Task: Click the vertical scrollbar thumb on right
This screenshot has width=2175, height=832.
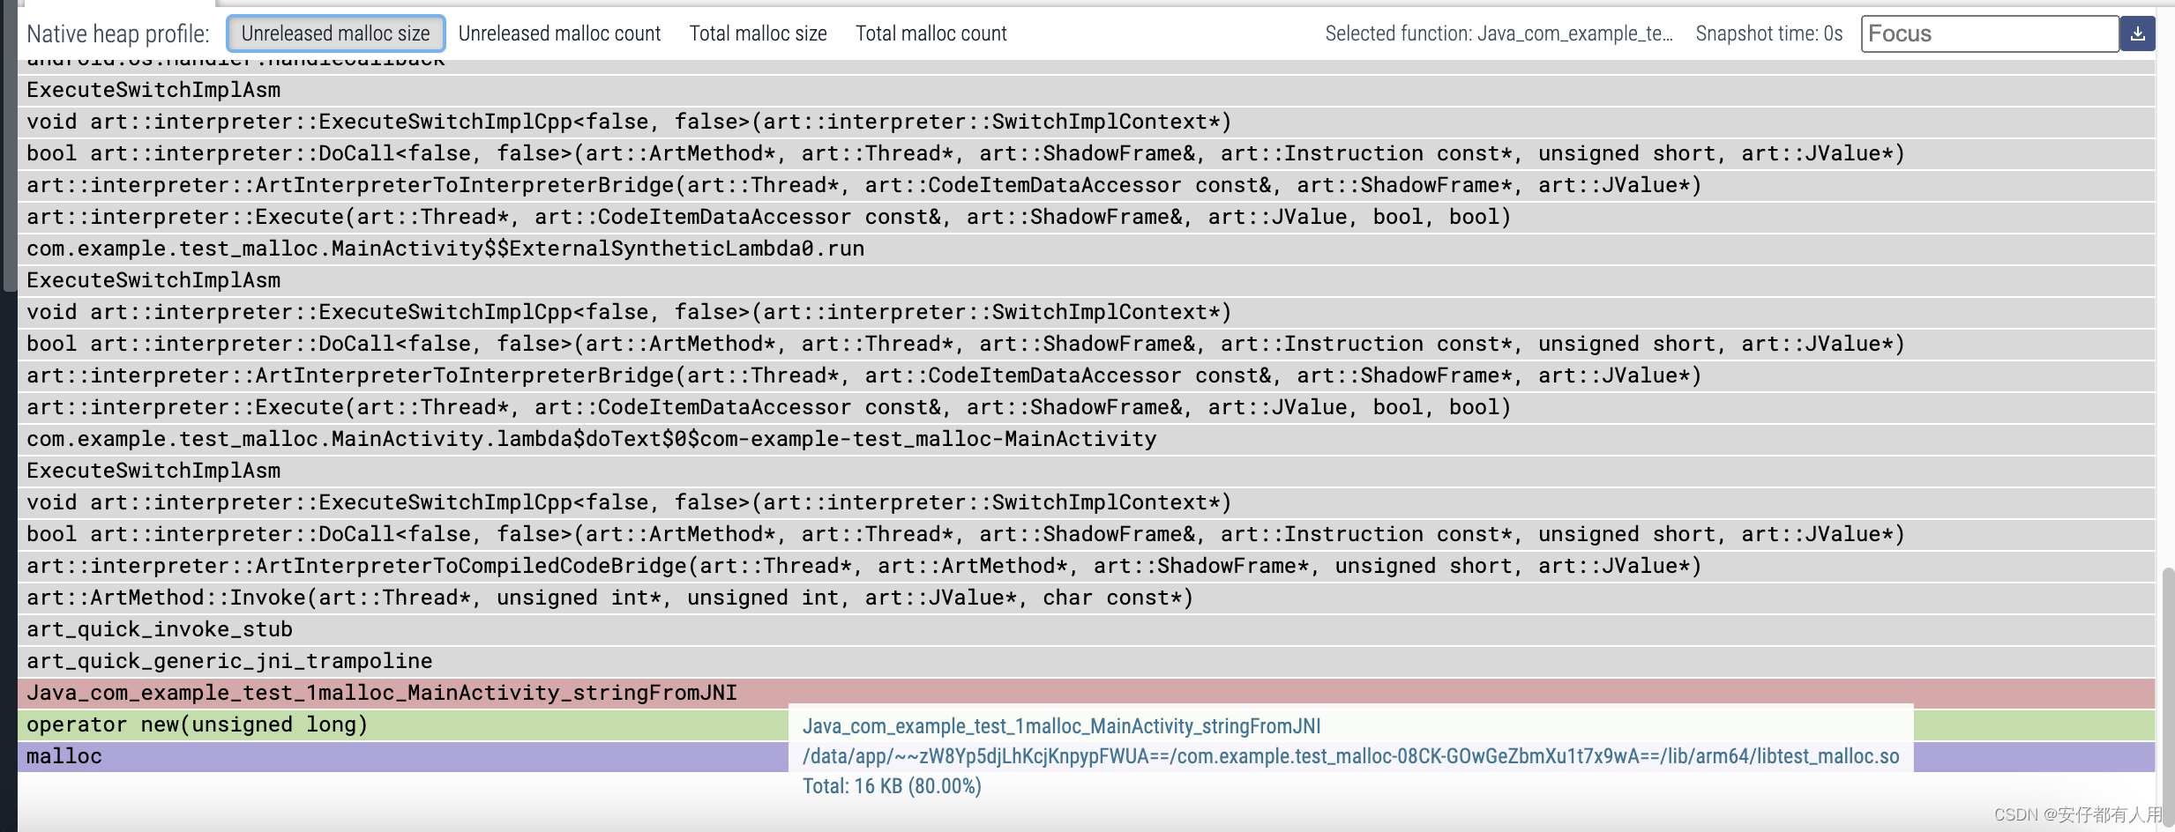Action: 2167,698
